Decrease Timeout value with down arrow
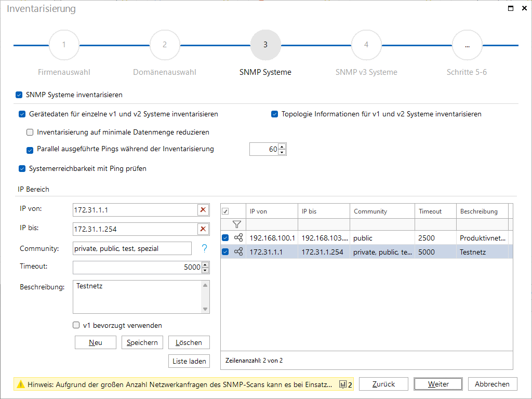 point(205,270)
